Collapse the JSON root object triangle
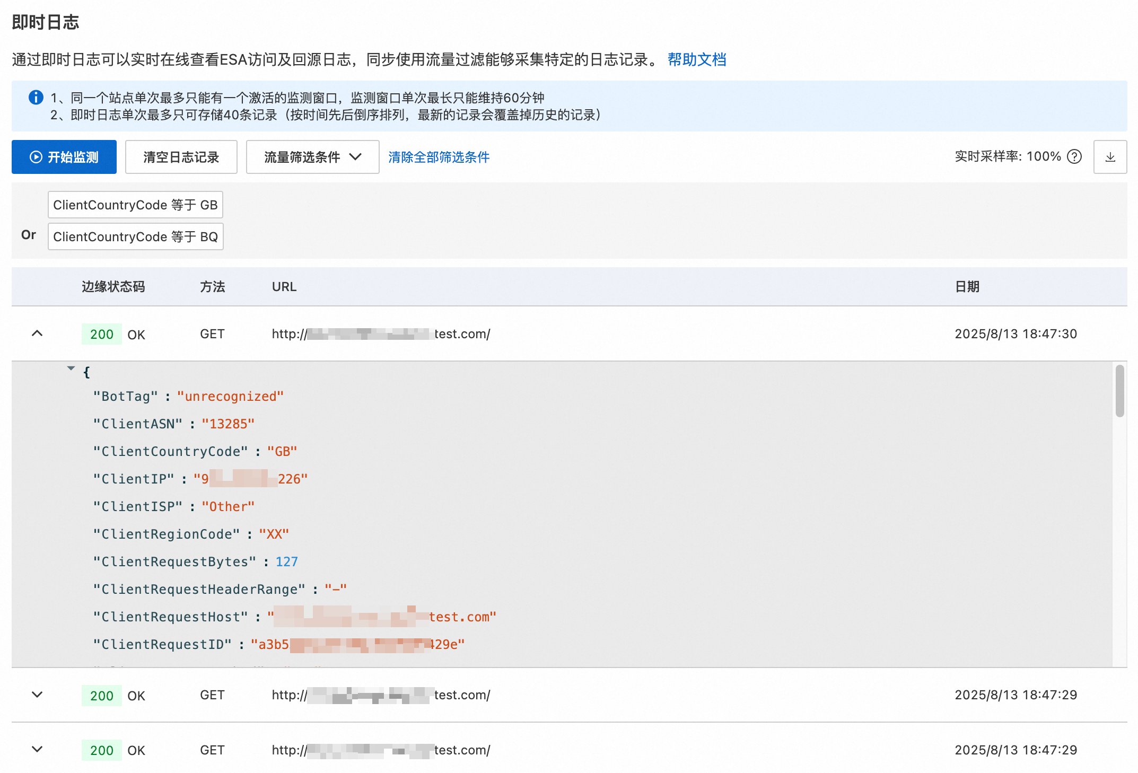The image size is (1138, 773). [x=71, y=368]
